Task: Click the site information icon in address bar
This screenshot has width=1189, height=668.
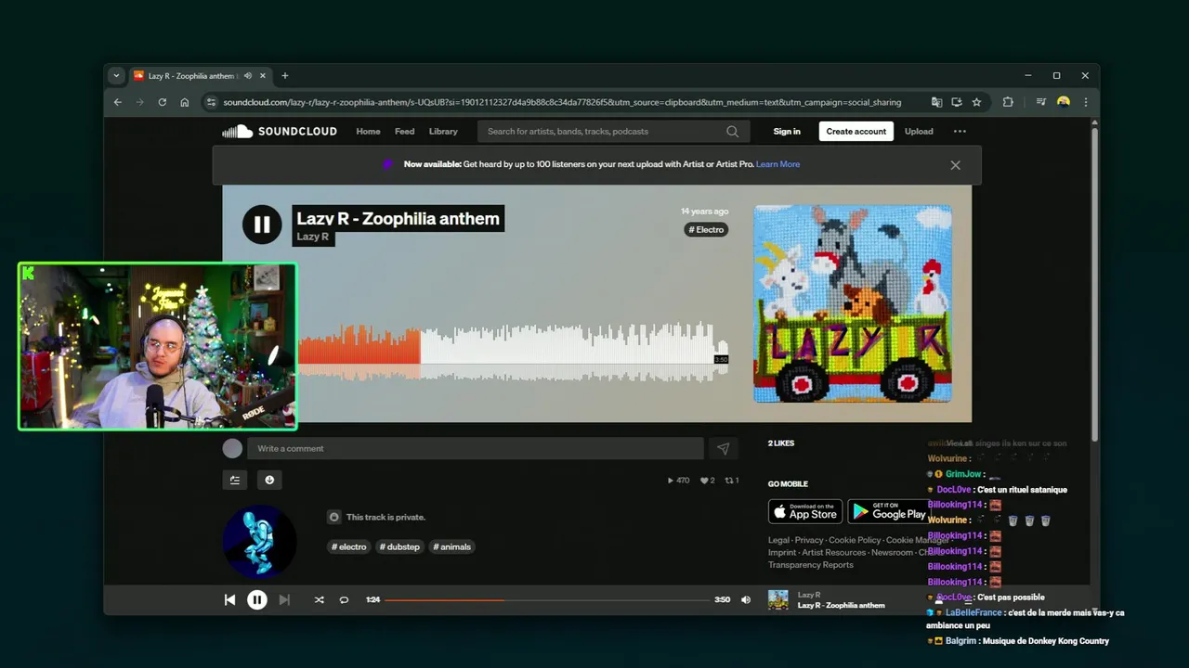Action: (x=211, y=102)
